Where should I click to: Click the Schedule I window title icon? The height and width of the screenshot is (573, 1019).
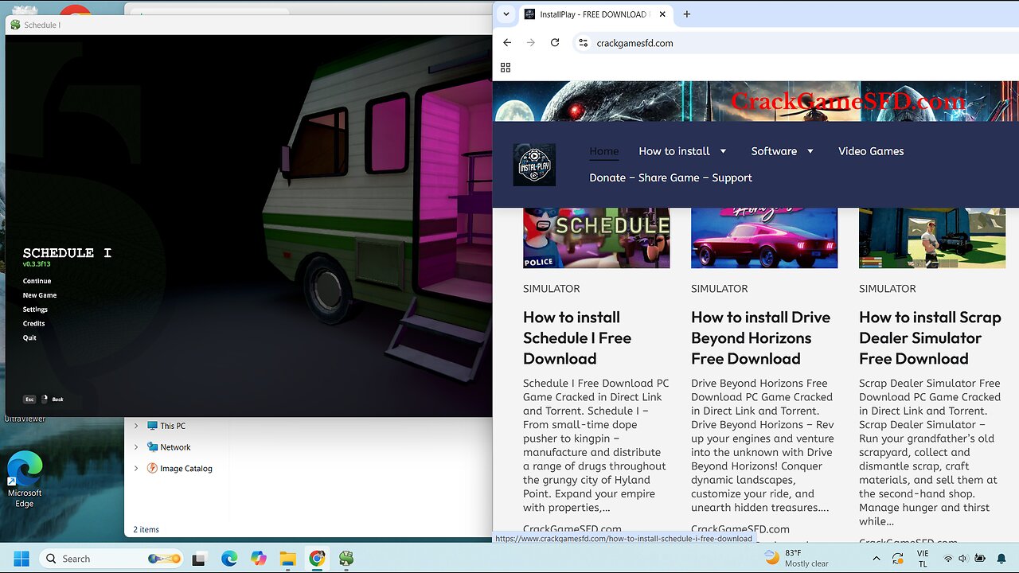[15, 25]
